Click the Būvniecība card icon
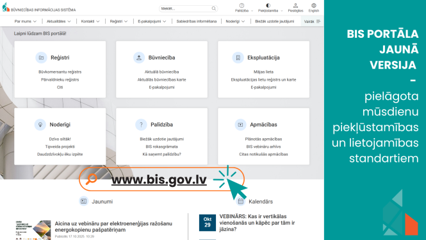 [x=139, y=58]
